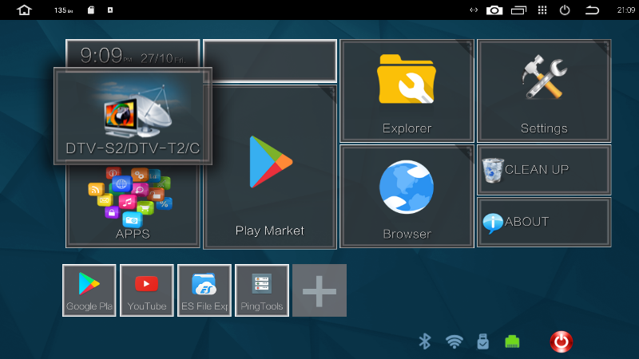
Task: Tap the top bar power icon
Action: 565,10
